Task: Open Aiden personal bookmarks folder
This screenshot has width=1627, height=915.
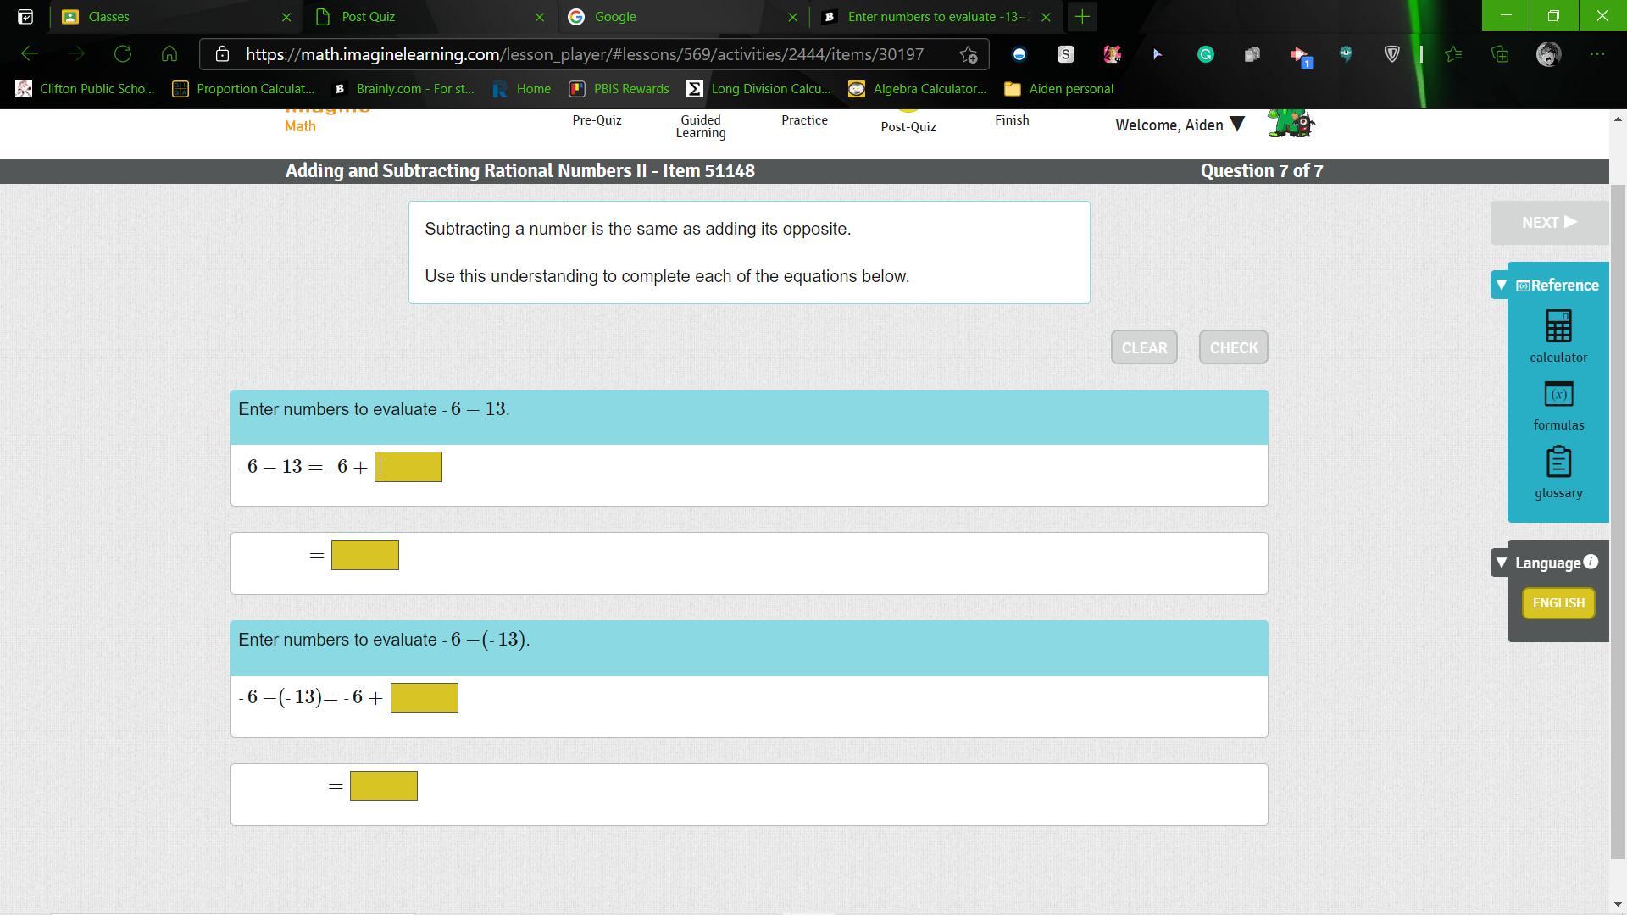Action: [x=1058, y=89]
